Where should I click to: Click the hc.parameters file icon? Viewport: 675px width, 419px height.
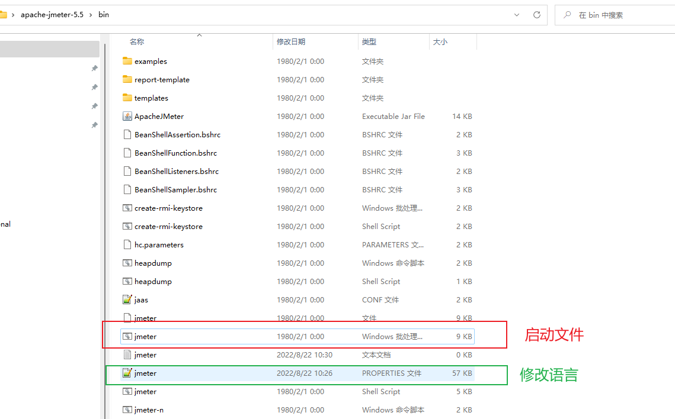(x=127, y=244)
